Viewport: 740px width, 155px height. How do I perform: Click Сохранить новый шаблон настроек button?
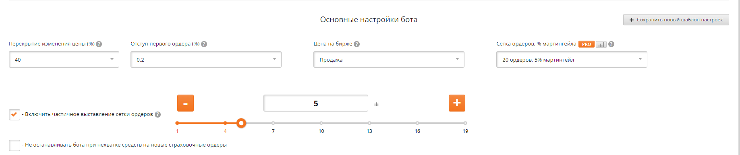pos(676,20)
